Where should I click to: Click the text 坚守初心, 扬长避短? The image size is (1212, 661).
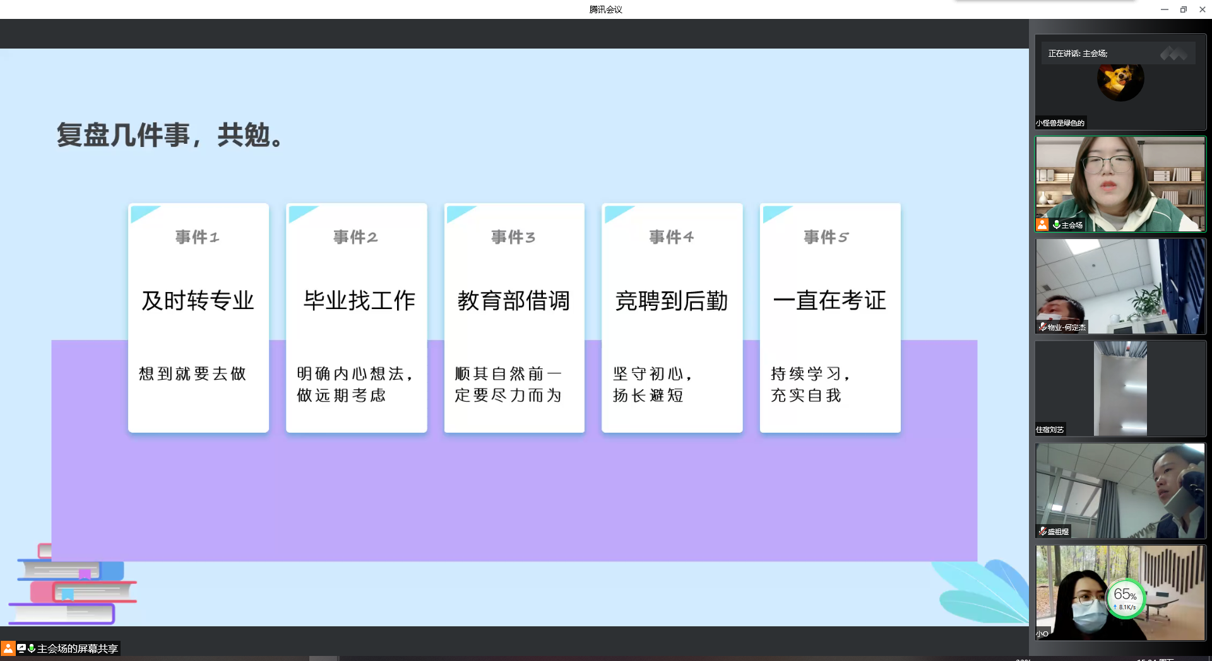point(653,384)
